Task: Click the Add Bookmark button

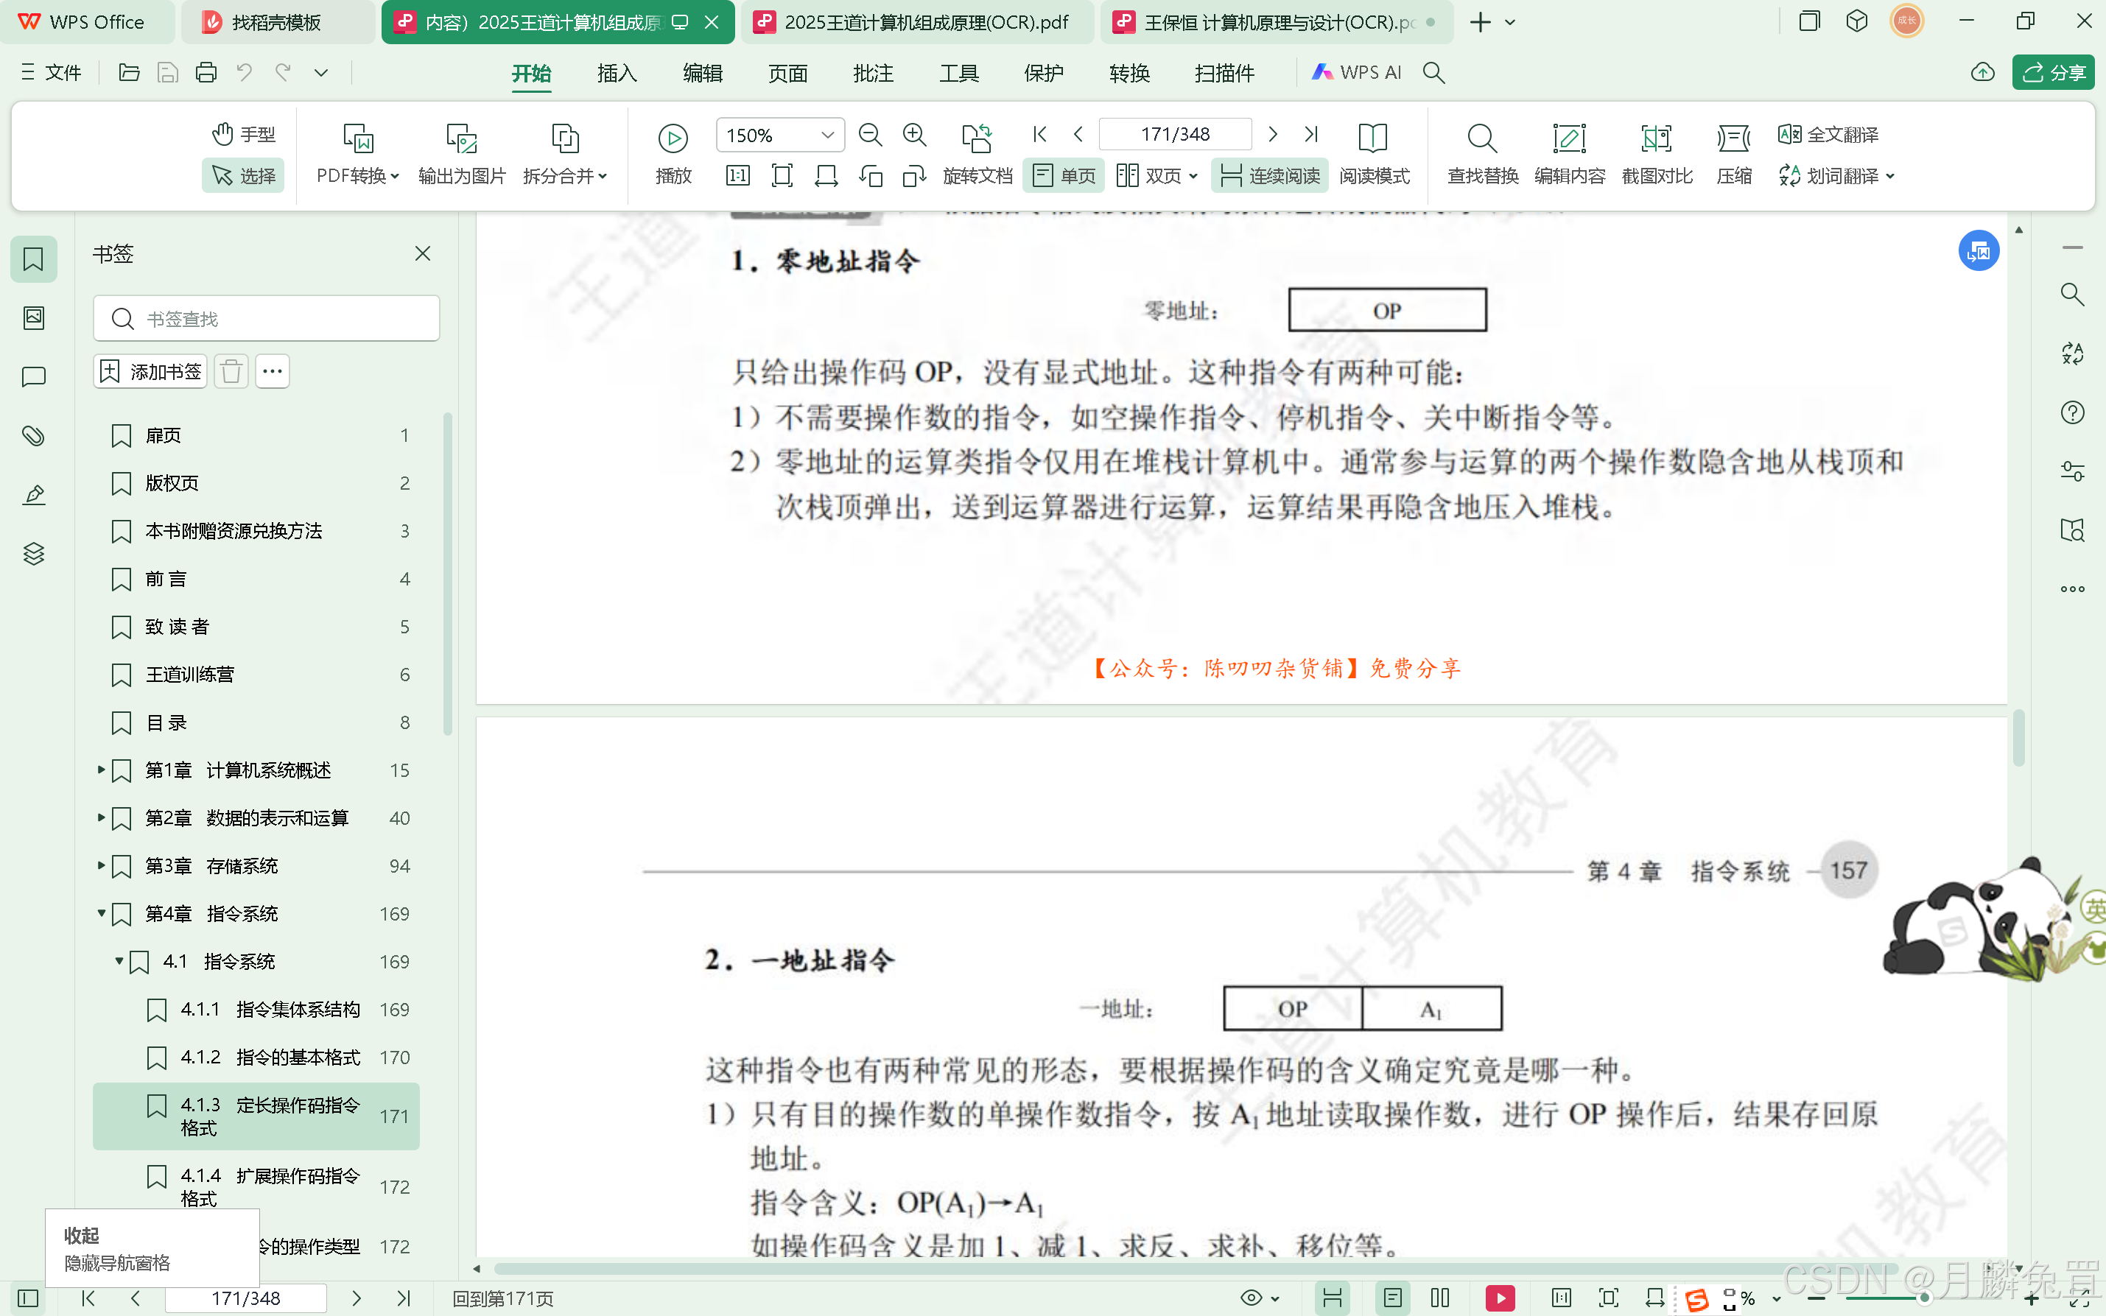Action: tap(150, 372)
